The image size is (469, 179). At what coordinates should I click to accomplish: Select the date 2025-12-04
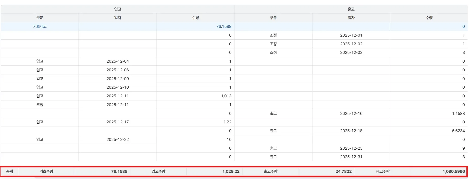coord(118,61)
